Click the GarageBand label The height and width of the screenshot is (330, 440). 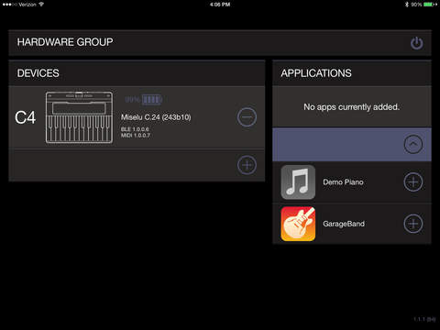pyautogui.click(x=344, y=224)
